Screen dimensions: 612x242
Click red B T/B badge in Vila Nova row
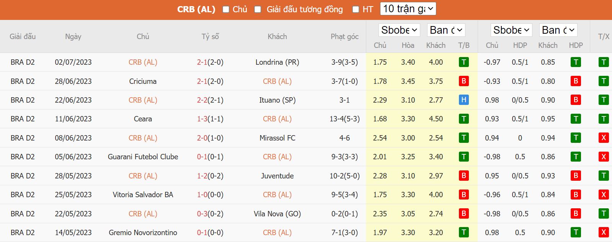point(463,214)
